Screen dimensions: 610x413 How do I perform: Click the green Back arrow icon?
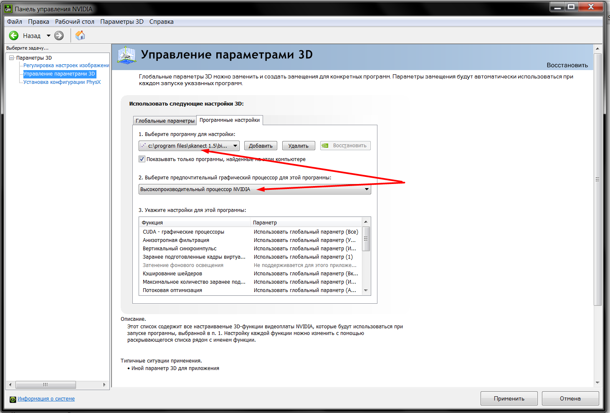click(14, 35)
